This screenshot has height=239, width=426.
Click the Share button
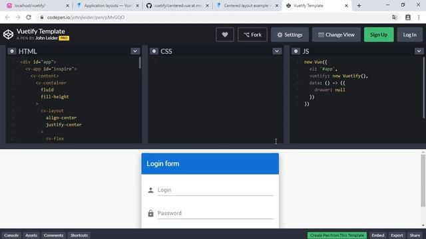tap(415, 235)
